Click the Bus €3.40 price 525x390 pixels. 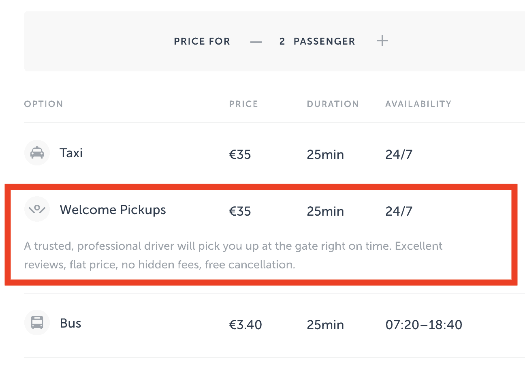[x=245, y=325]
